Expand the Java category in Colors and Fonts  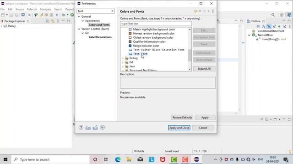tap(123, 67)
